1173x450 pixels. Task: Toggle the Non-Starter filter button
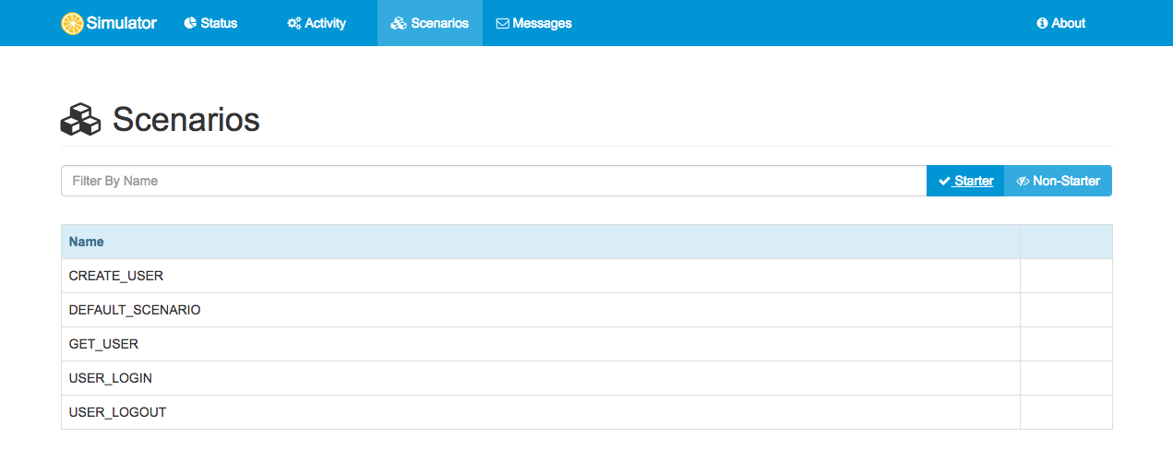(1058, 181)
